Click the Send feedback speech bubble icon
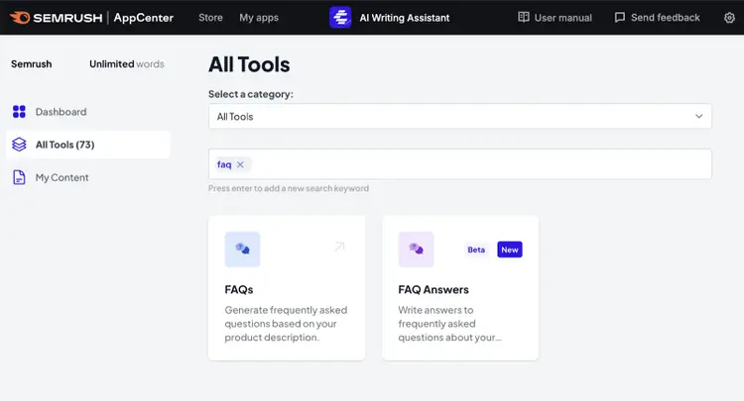The height and width of the screenshot is (401, 744). click(x=620, y=18)
